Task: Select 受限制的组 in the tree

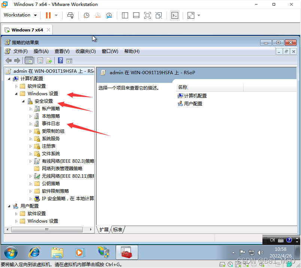Action: [x=53, y=131]
